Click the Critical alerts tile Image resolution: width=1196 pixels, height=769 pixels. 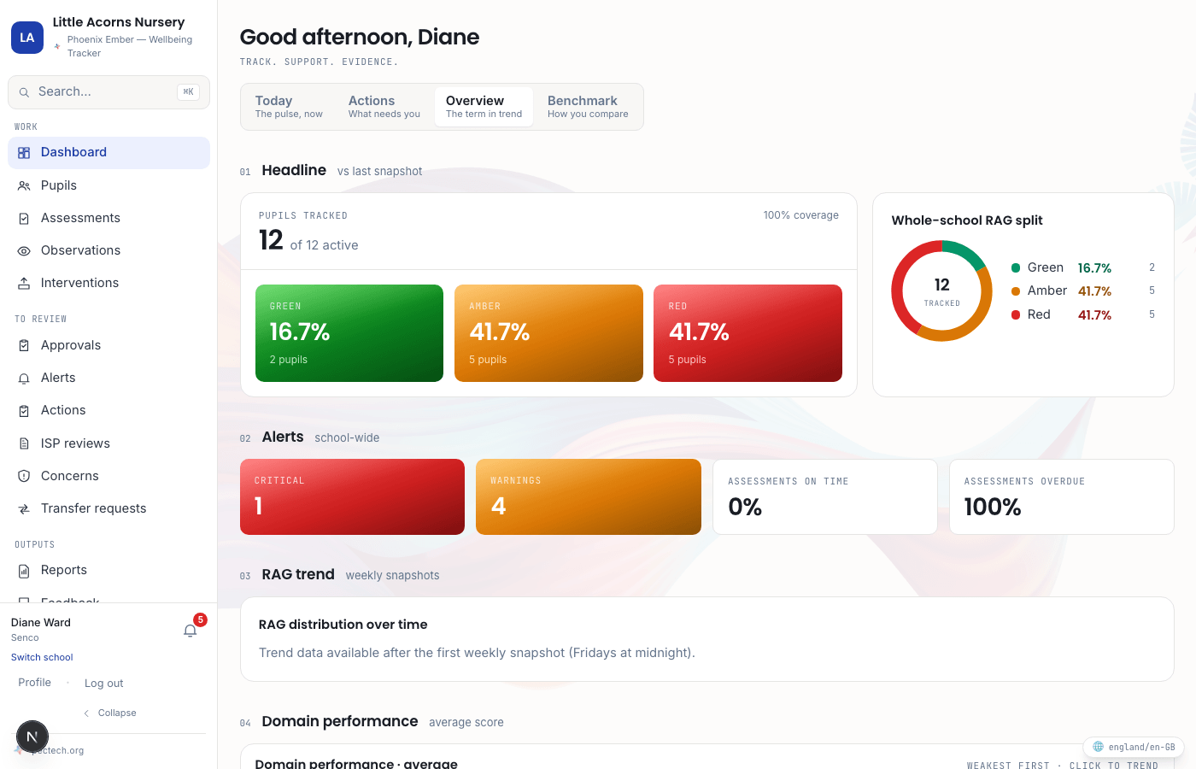(x=352, y=497)
